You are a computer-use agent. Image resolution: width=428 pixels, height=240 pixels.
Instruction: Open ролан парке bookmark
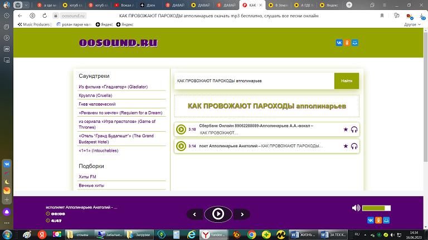click(74, 24)
